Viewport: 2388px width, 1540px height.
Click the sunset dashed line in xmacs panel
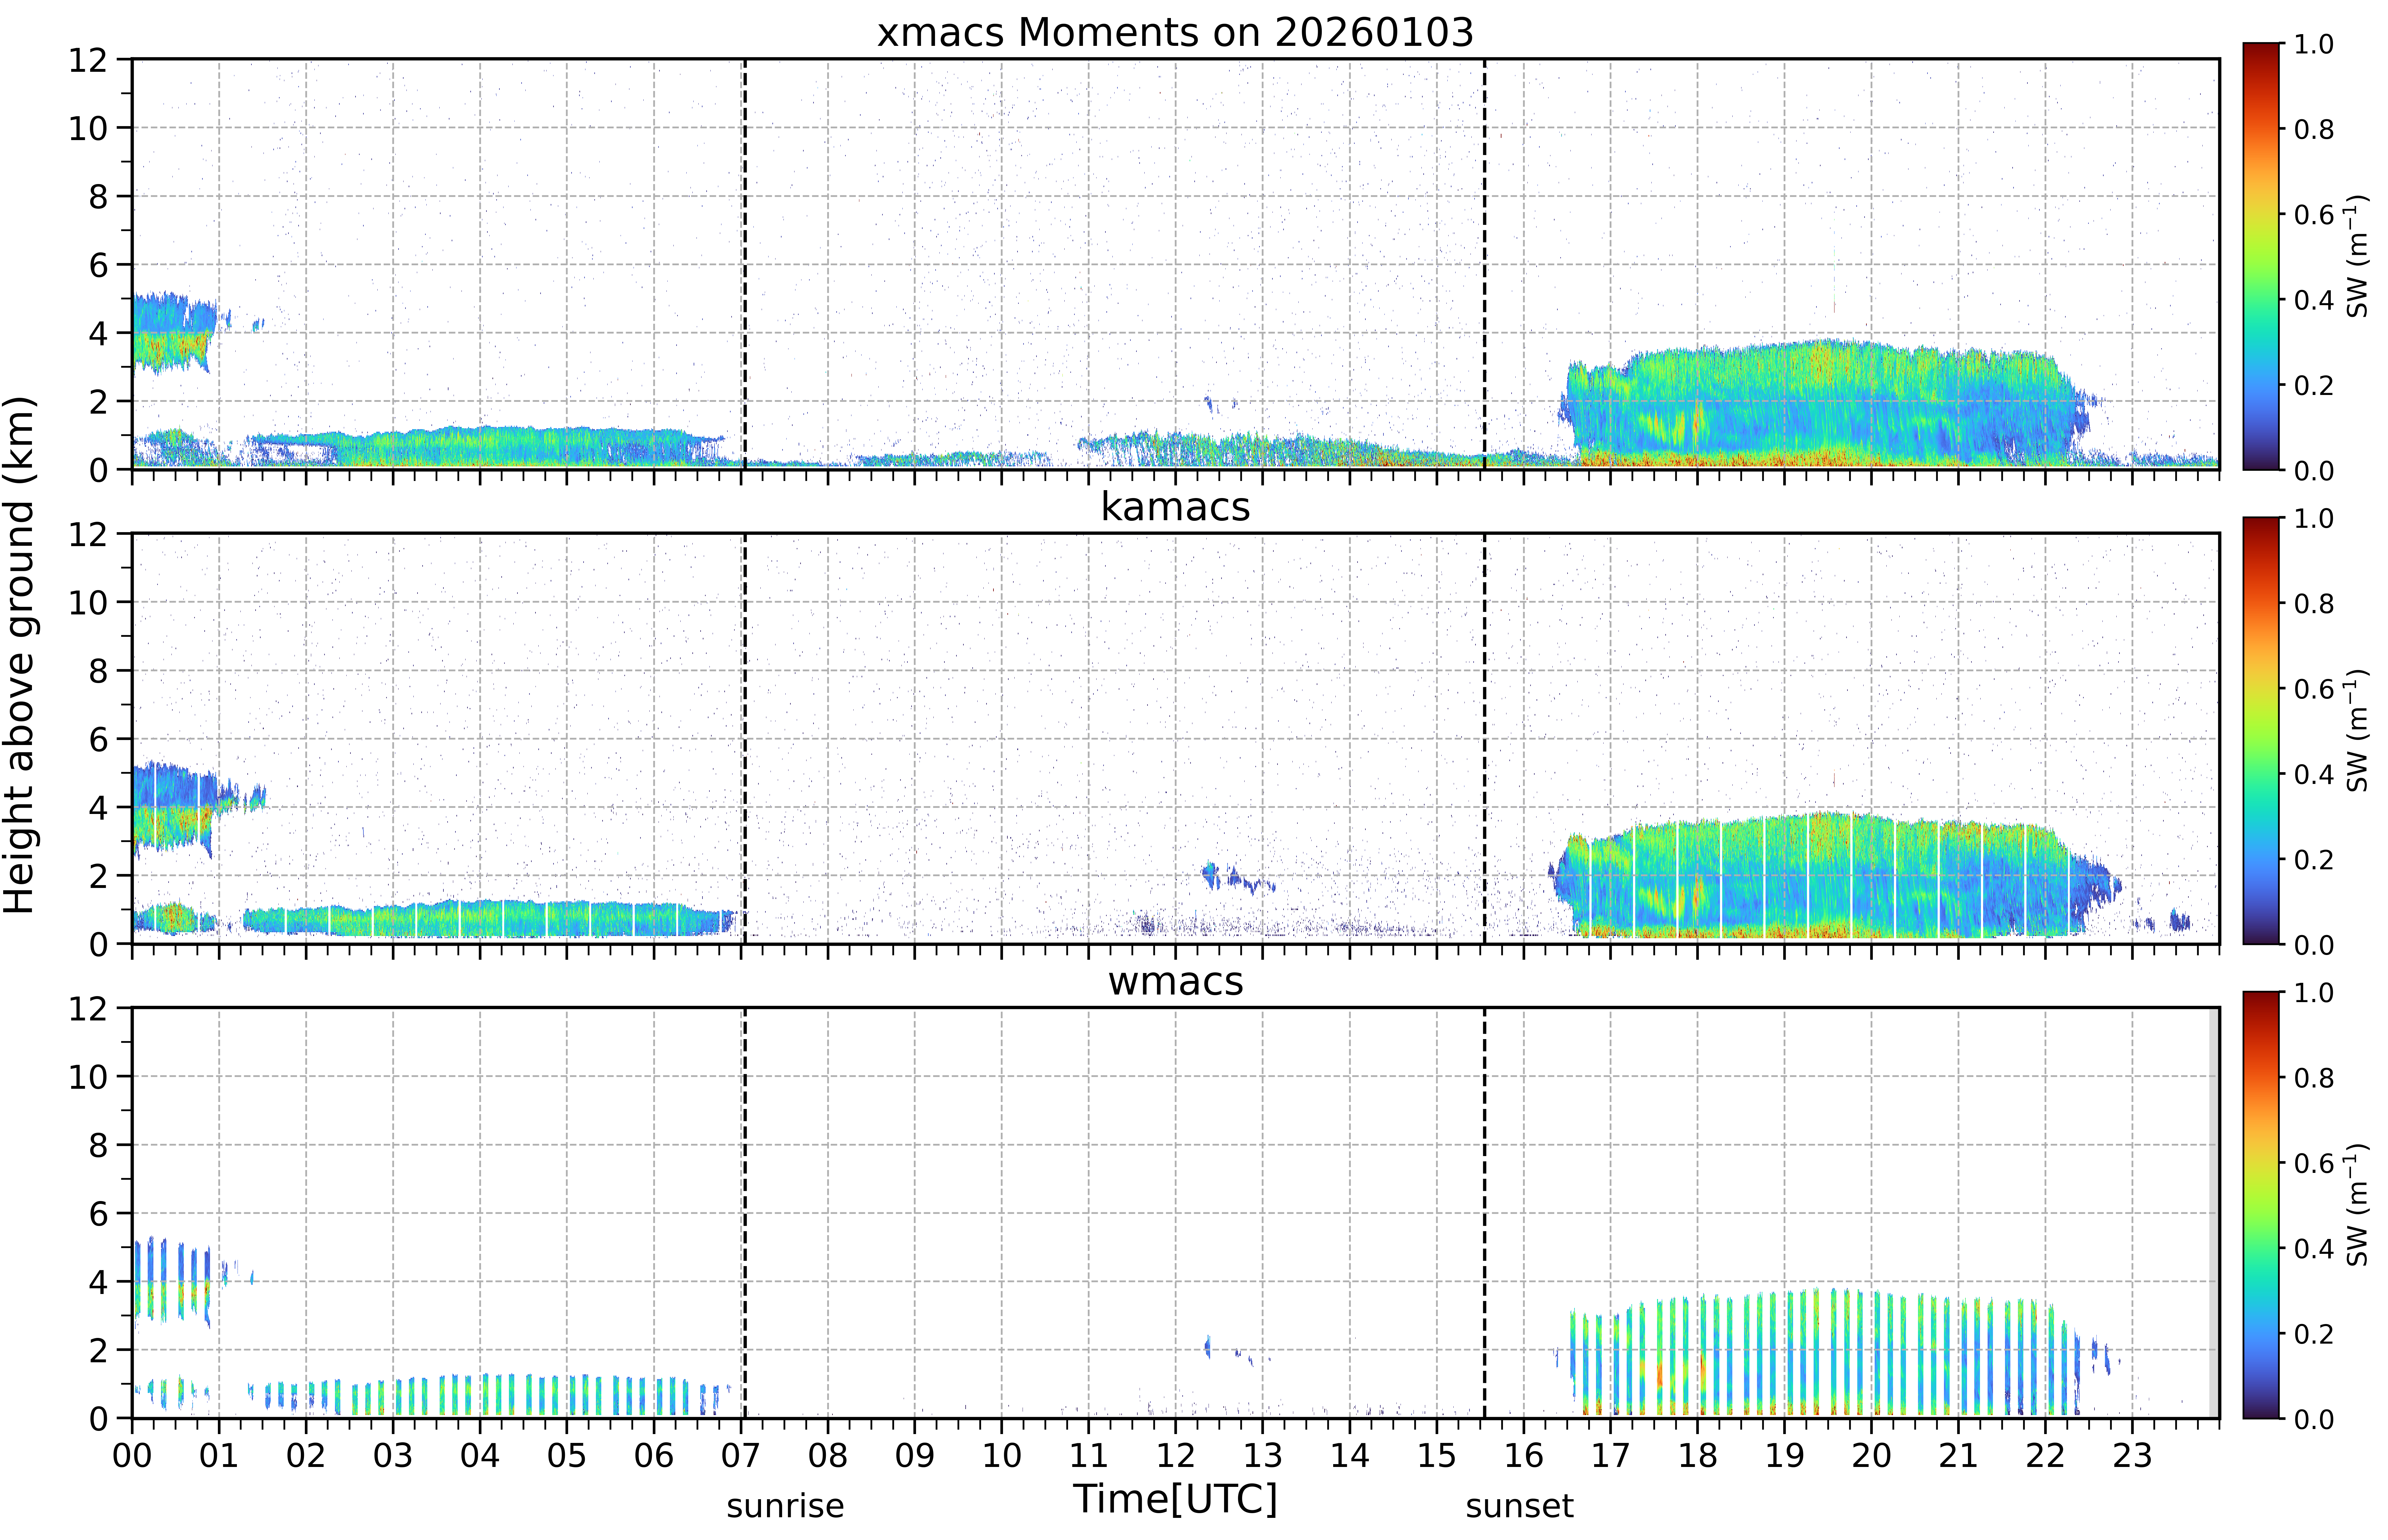click(1484, 264)
